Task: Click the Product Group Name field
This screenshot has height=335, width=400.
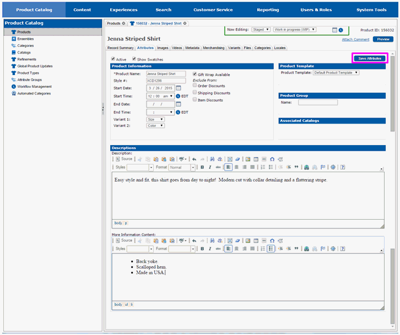Action: tap(318, 103)
